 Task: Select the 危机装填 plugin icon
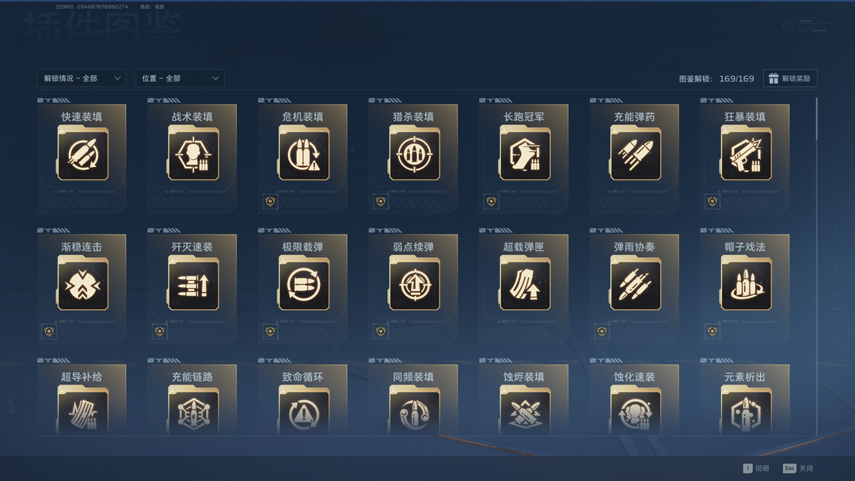click(304, 153)
